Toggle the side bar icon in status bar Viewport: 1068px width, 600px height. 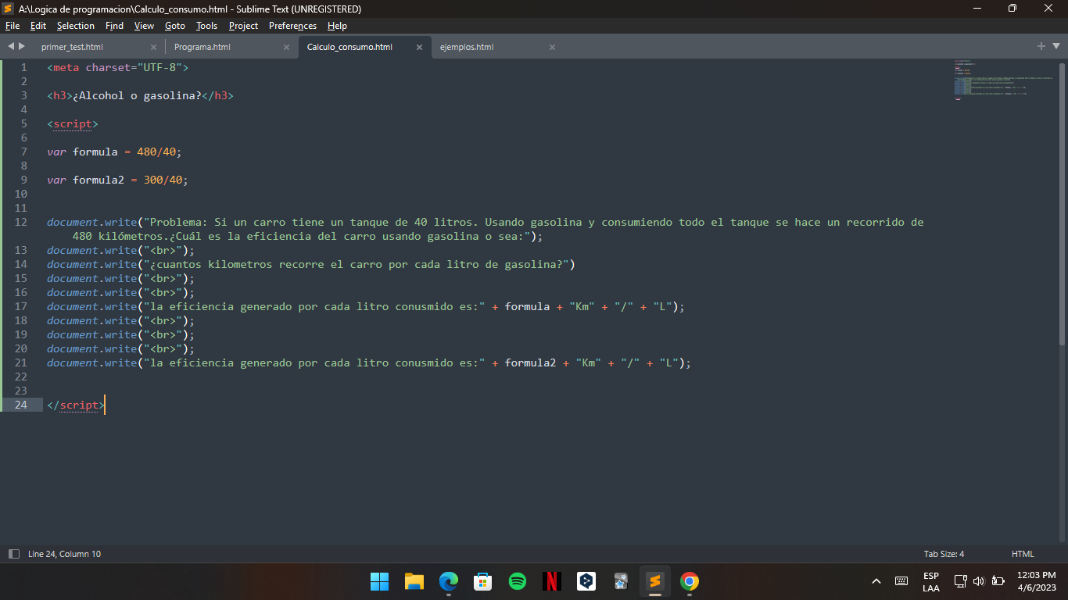(x=14, y=554)
